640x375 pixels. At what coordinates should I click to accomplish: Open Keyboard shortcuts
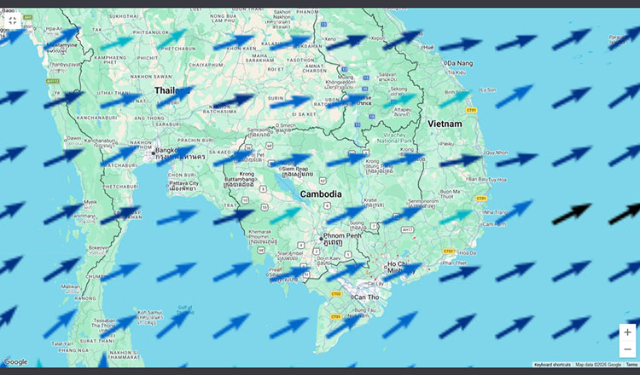point(552,365)
